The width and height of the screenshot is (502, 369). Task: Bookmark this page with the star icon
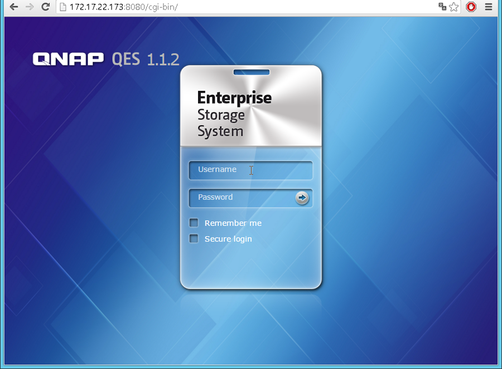tap(454, 7)
